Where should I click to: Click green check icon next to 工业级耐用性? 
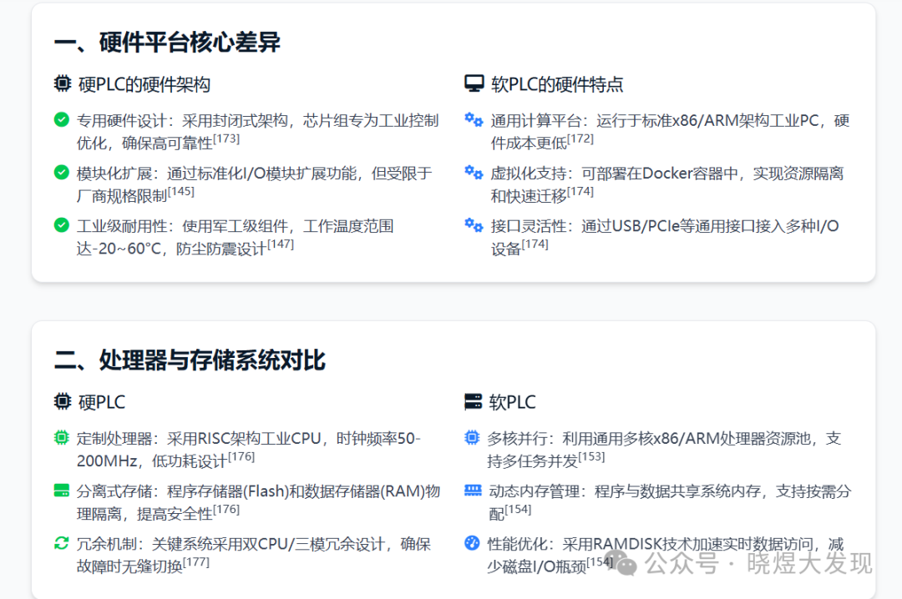62,225
